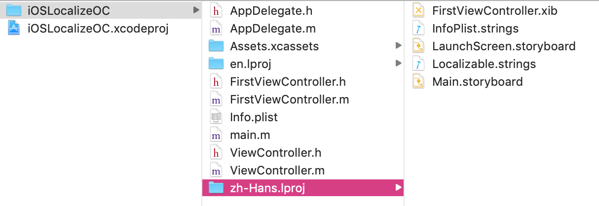The image size is (599, 206).
Task: Expand the en.lproj folder arrow
Action: pos(398,64)
